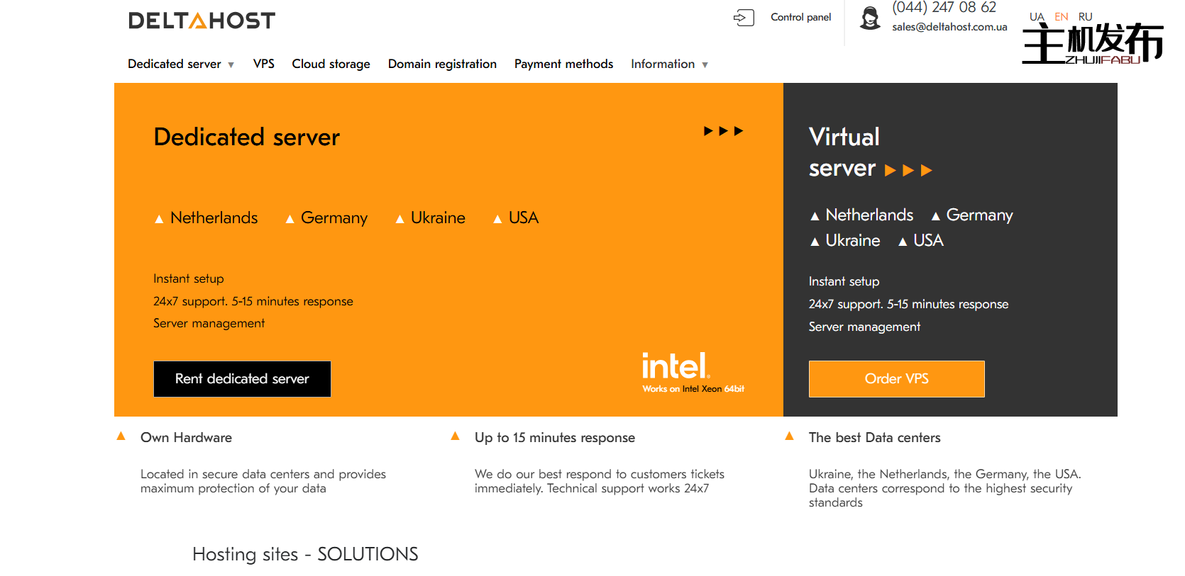Viewport: 1185px width, 576px height.
Task: Click the DeltaHost logo
Action: [202, 21]
